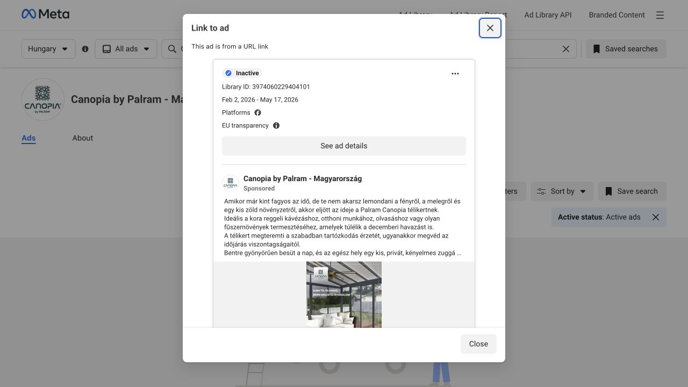Close the Link to ad dialog with X
Screen dimensions: 688x387
[490, 28]
